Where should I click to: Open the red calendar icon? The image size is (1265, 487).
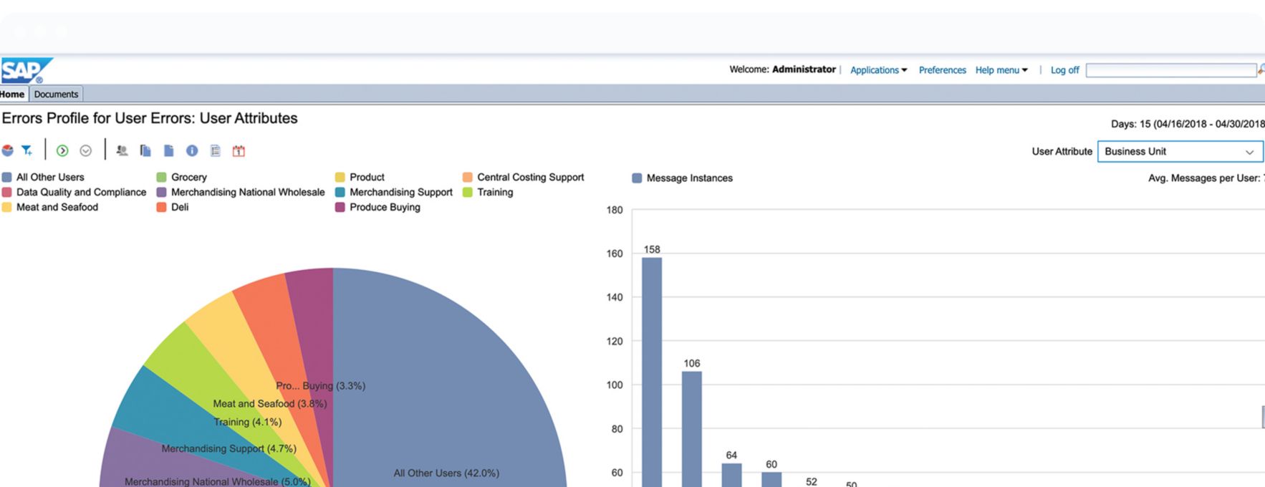pyautogui.click(x=239, y=150)
